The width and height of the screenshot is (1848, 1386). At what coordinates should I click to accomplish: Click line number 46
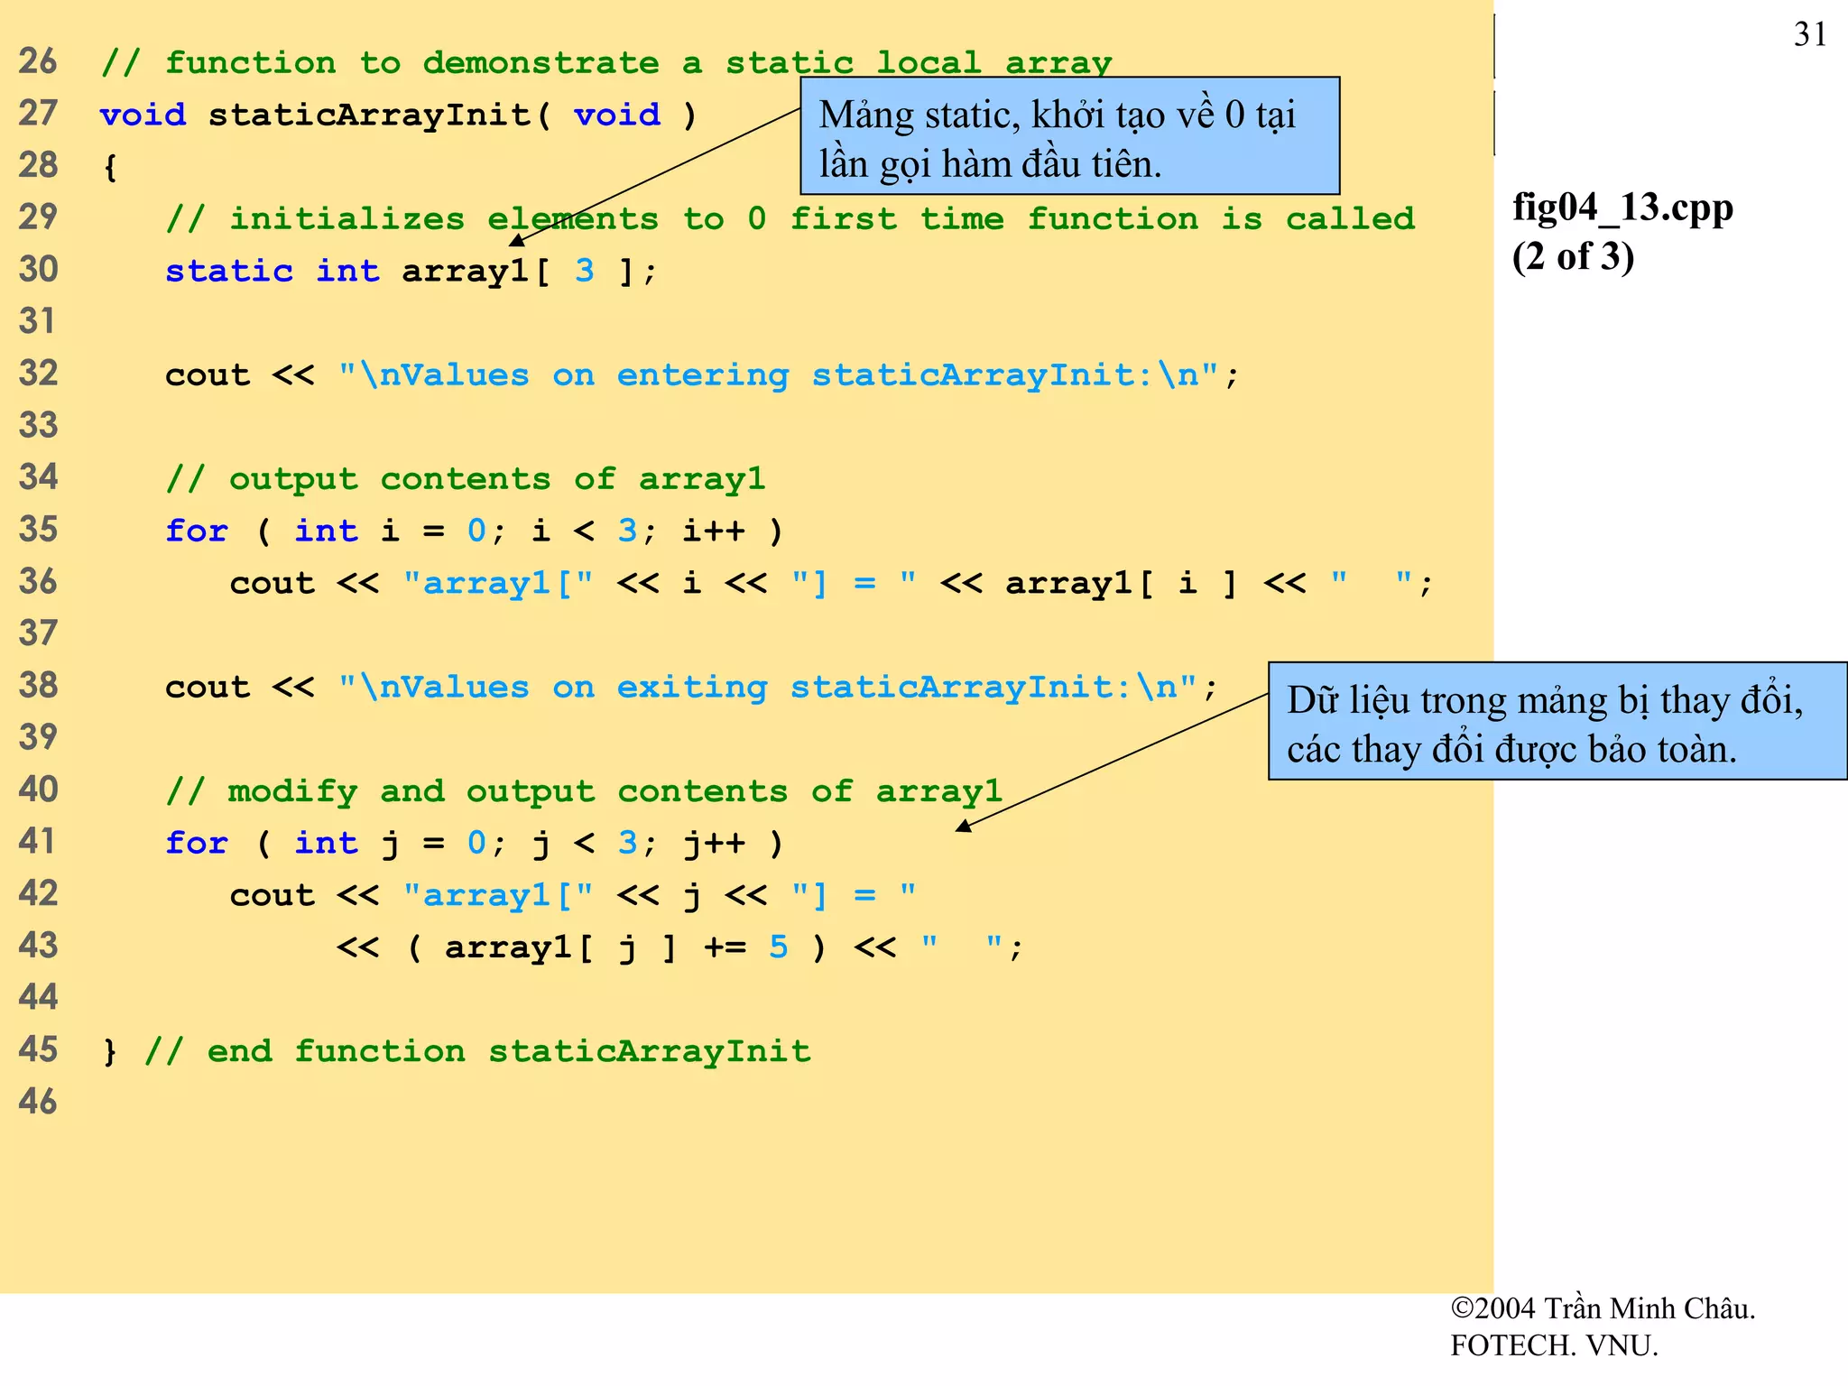(x=38, y=1102)
